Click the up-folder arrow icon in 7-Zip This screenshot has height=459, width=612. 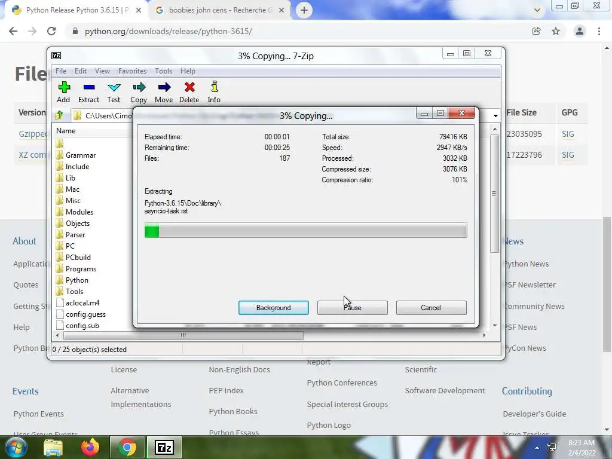59,115
